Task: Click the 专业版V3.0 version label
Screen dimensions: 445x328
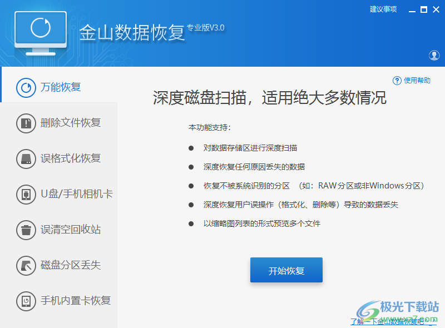Action: coord(205,28)
